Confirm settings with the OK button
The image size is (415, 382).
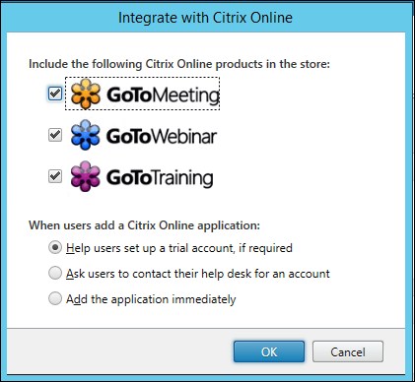(269, 351)
